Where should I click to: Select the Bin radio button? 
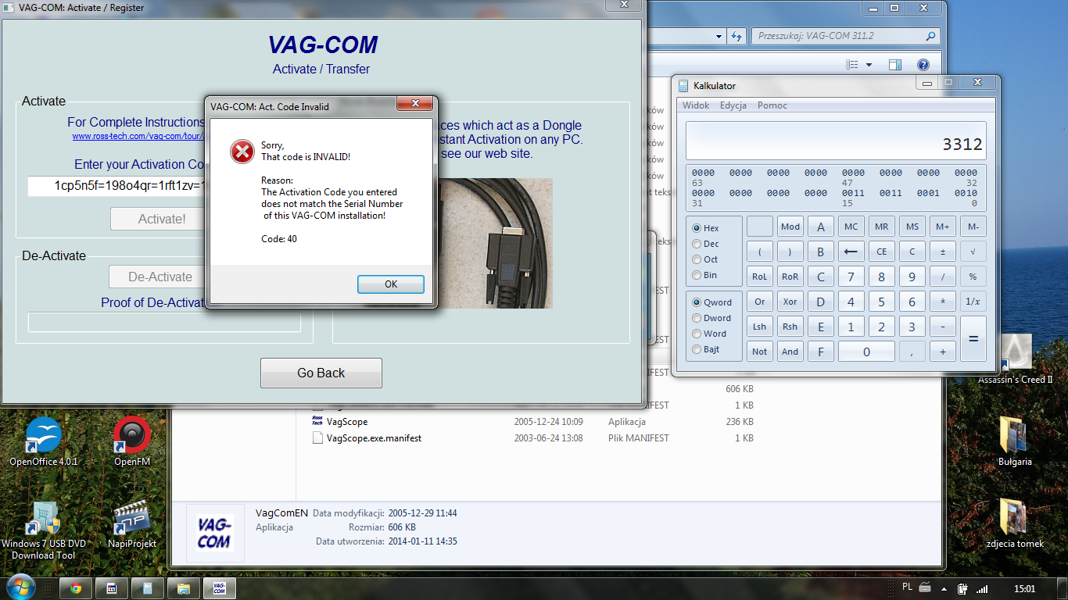(x=697, y=275)
